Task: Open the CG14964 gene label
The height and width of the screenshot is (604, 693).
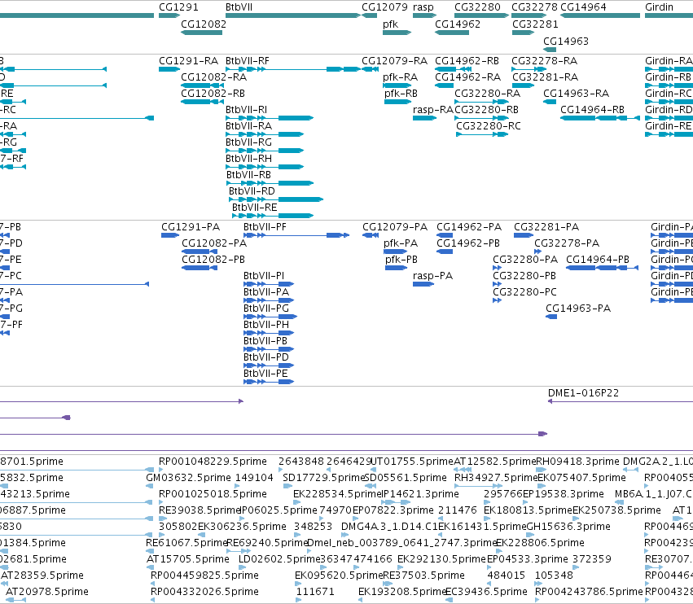Action: (583, 7)
